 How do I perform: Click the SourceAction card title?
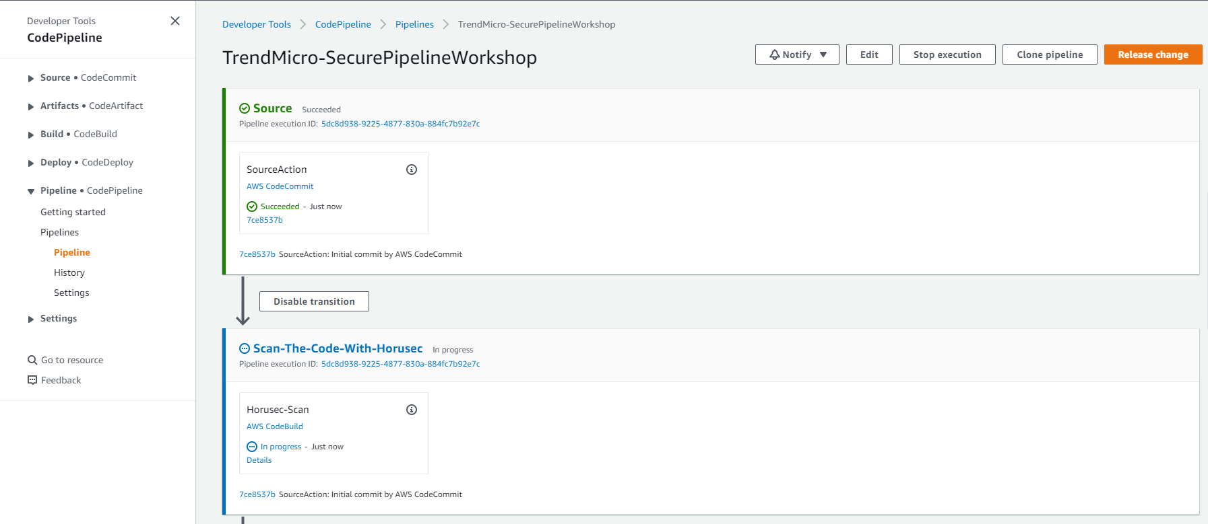coord(276,170)
